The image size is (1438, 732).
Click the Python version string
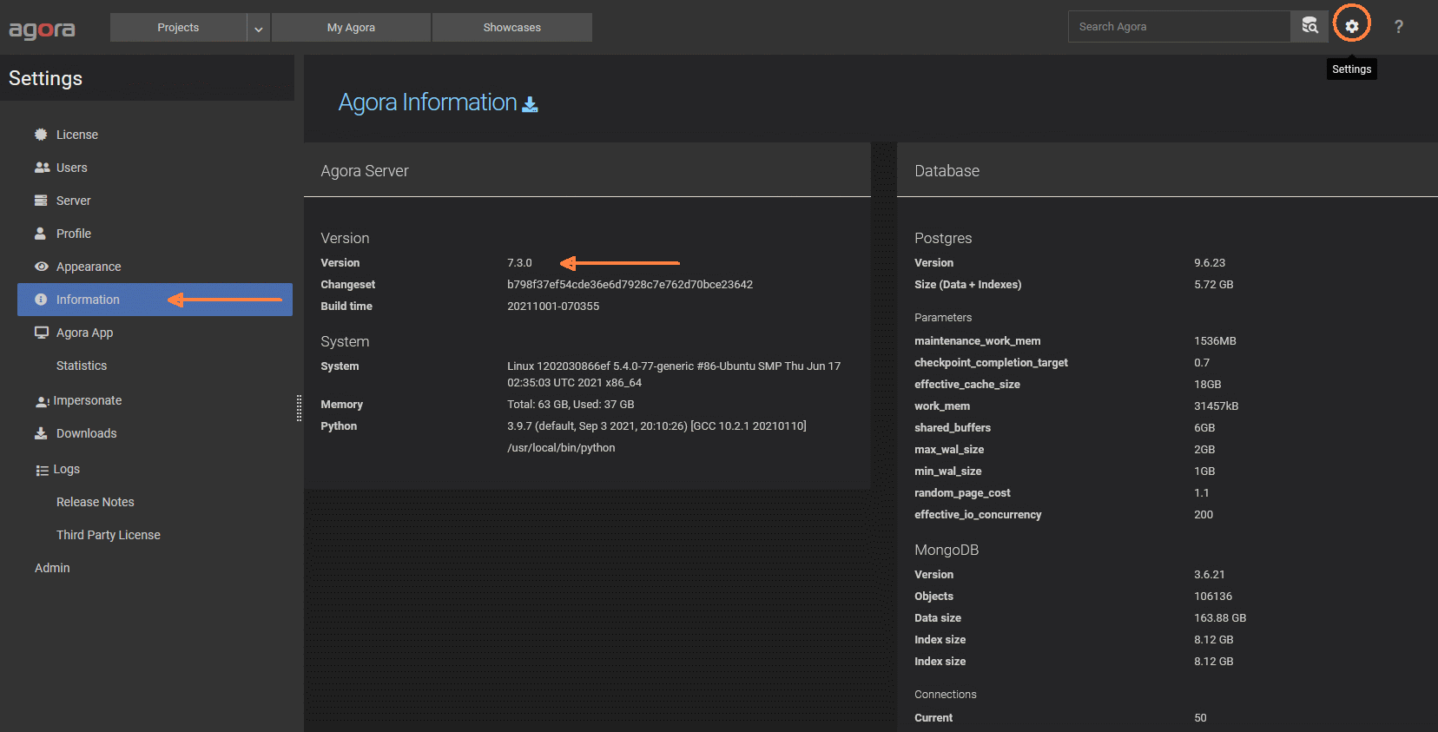pyautogui.click(x=656, y=426)
